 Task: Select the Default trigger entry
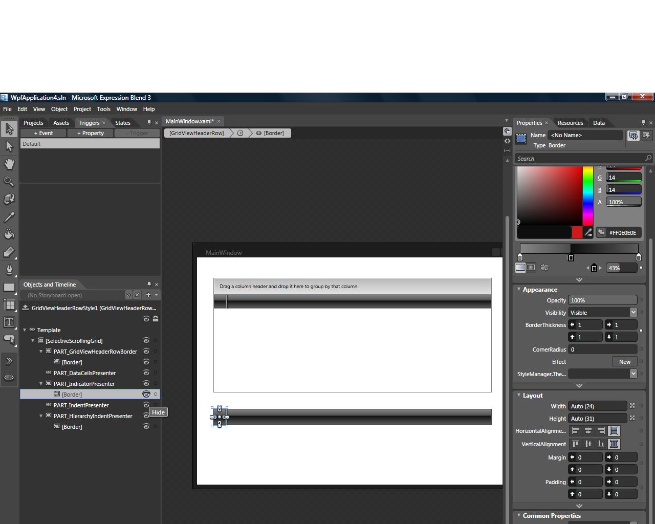click(x=90, y=144)
